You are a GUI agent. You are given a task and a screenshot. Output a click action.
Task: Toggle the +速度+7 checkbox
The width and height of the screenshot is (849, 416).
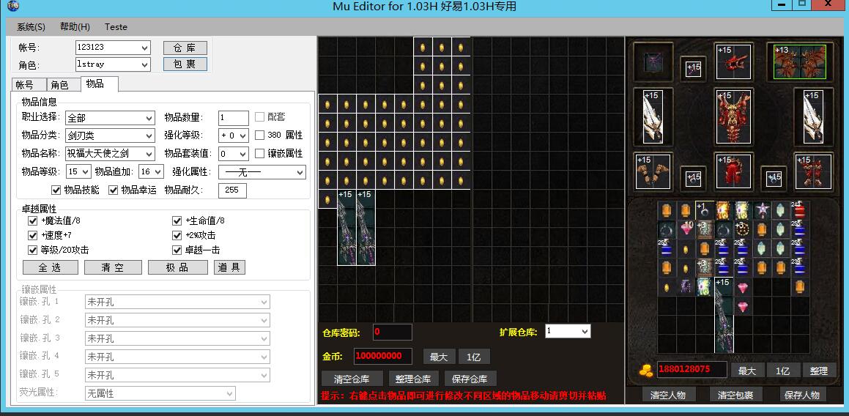pyautogui.click(x=32, y=236)
